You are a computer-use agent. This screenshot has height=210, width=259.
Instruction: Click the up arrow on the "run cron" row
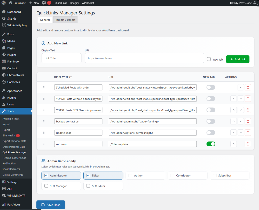coord(233,144)
